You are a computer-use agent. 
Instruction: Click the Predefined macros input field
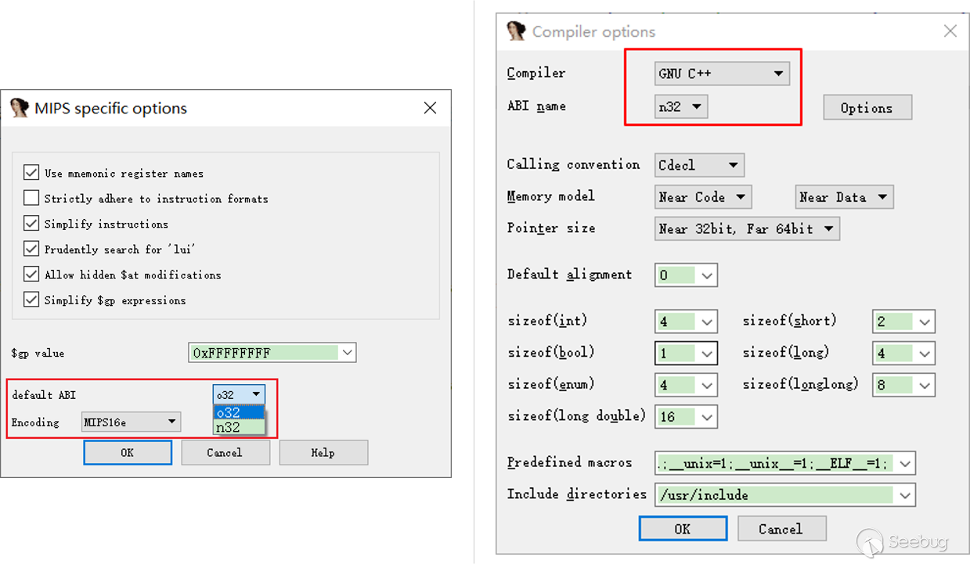click(x=785, y=463)
